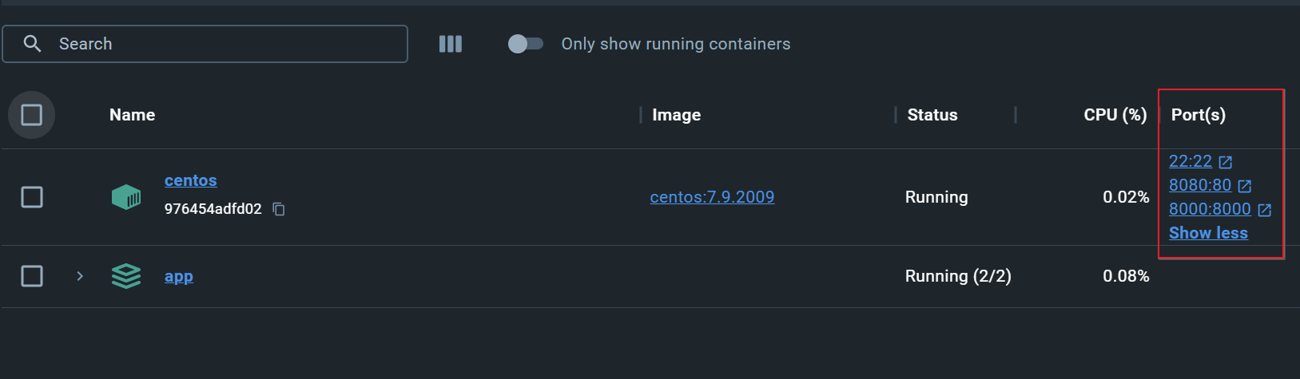1300x379 pixels.
Task: Open the centos:7.9.2009 image link
Action: (x=712, y=197)
